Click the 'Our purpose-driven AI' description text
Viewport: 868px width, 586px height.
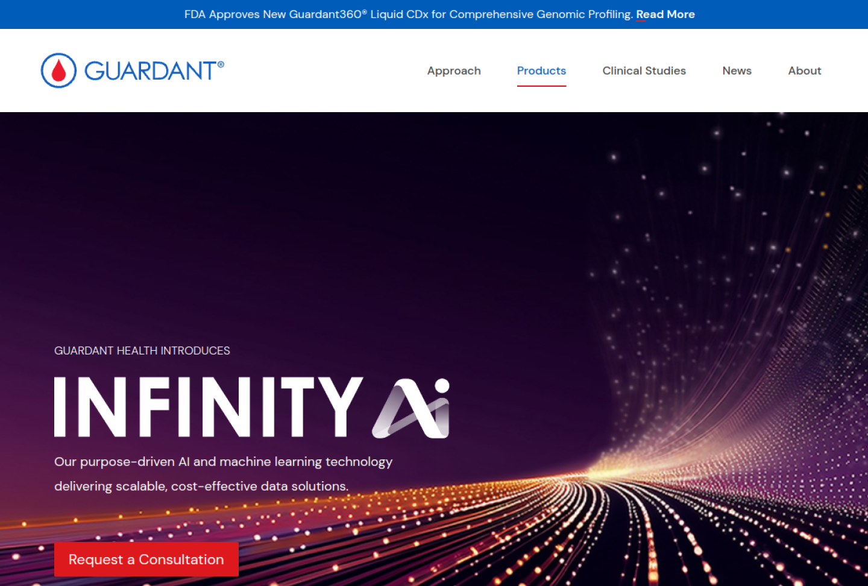point(223,474)
